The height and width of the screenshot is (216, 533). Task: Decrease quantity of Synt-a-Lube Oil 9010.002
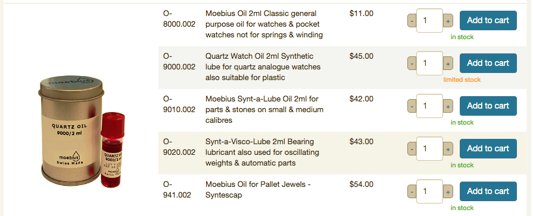click(x=412, y=106)
